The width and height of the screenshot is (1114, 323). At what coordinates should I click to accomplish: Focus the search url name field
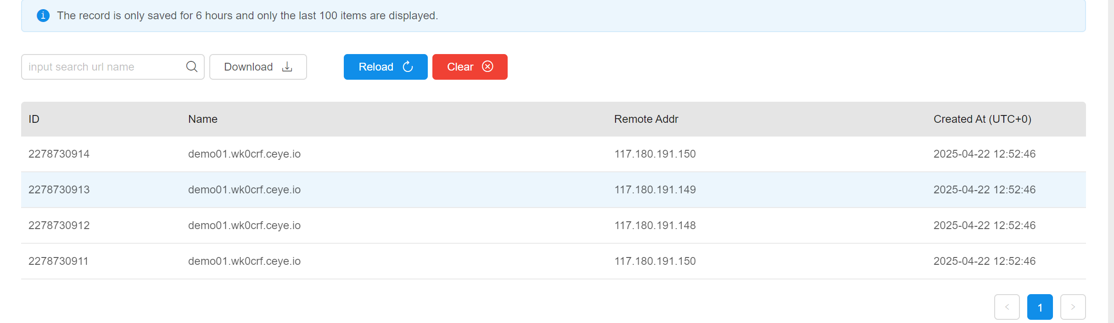point(103,67)
